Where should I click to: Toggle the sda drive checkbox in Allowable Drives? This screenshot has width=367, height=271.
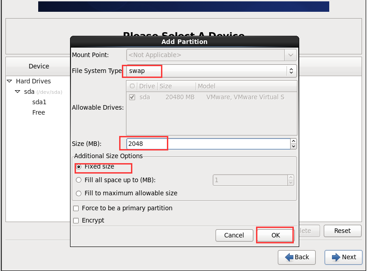tap(132, 97)
